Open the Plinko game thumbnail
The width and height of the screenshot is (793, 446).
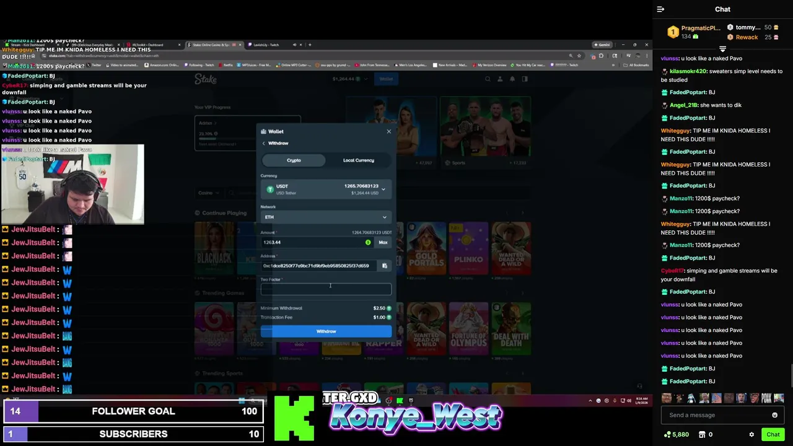[x=468, y=248]
